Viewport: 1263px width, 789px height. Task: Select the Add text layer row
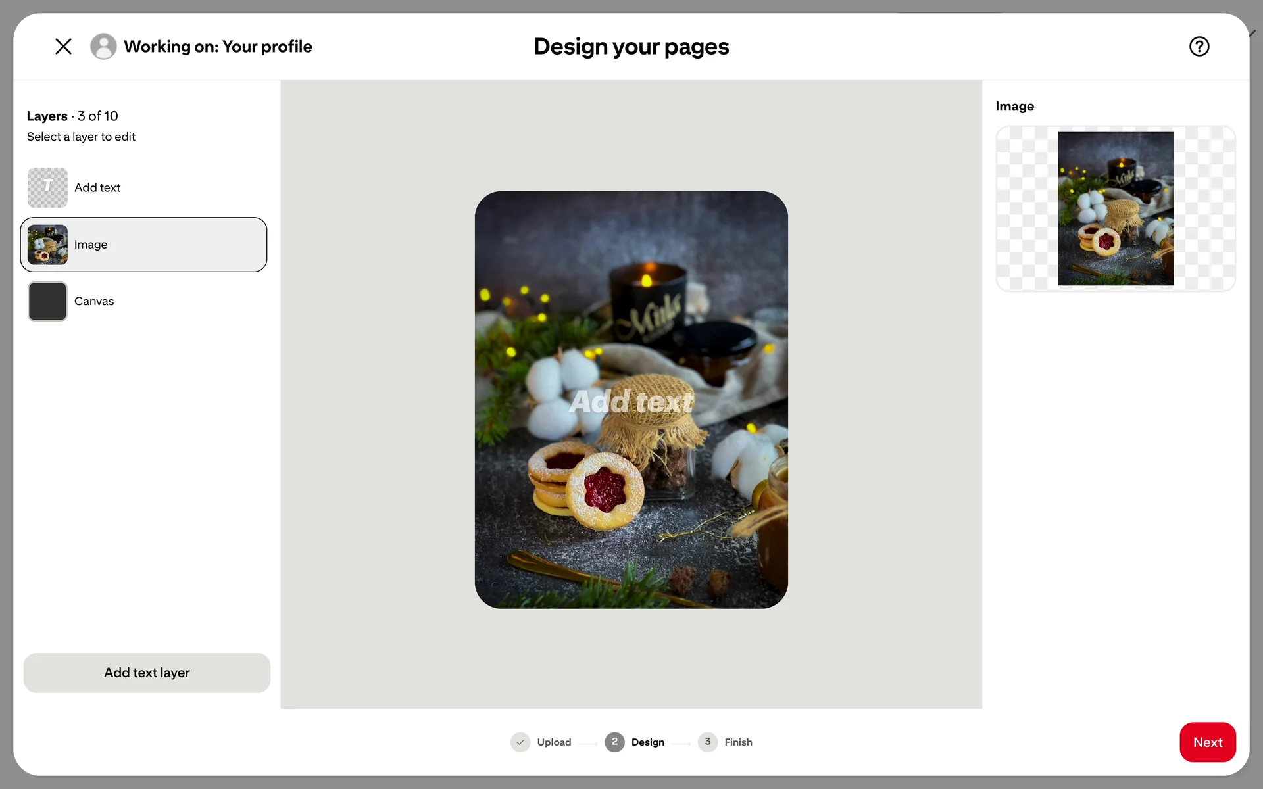(x=143, y=187)
